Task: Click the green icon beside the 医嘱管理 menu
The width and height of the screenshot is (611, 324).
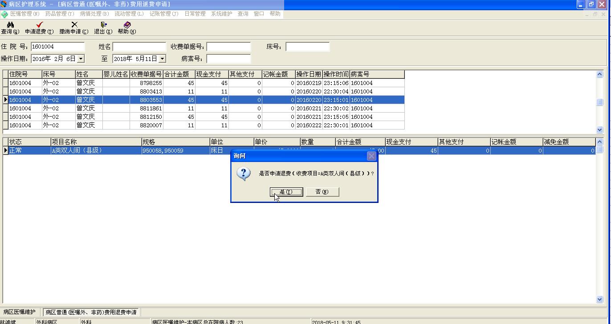Action: (4, 14)
